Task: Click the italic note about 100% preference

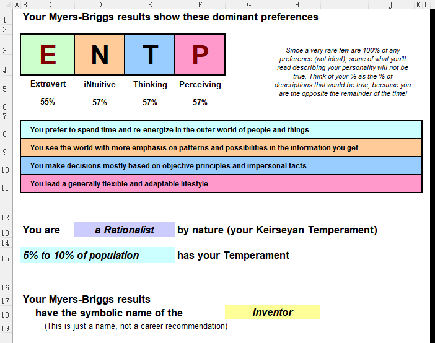Action: 343,72
